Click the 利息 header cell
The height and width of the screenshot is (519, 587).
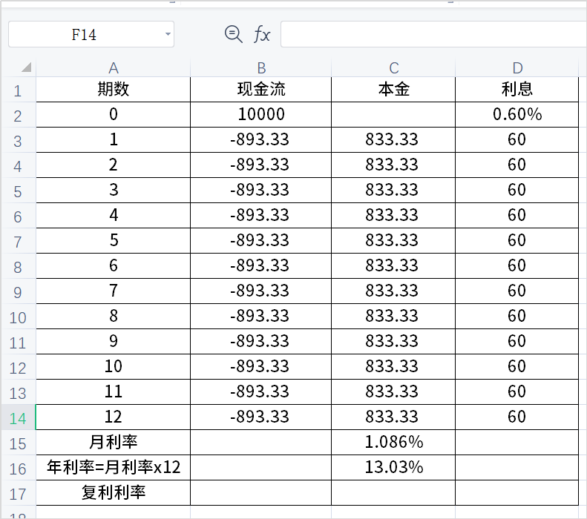pos(517,90)
